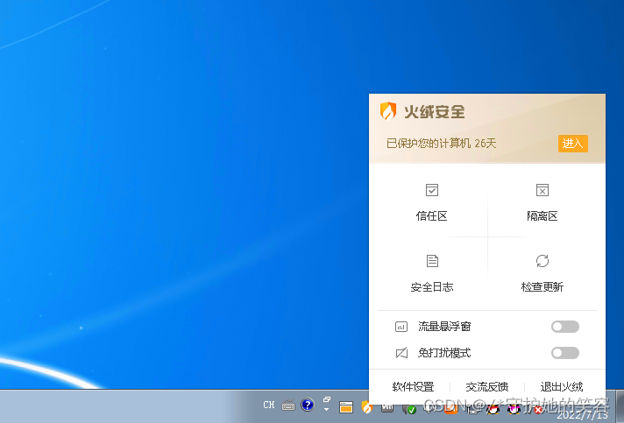624x423 pixels.
Task: Click the blue help question mark tray icon
Action: [308, 405]
